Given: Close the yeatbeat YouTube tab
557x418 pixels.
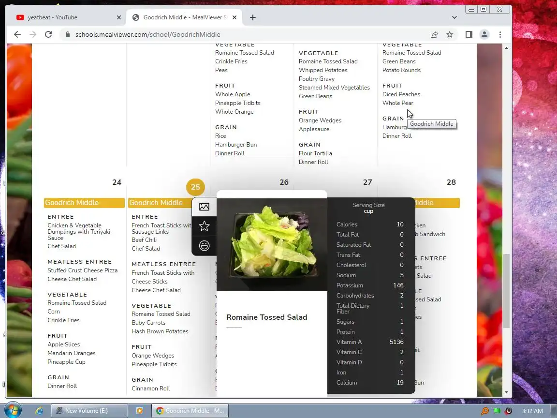Looking at the screenshot, I should [118, 17].
